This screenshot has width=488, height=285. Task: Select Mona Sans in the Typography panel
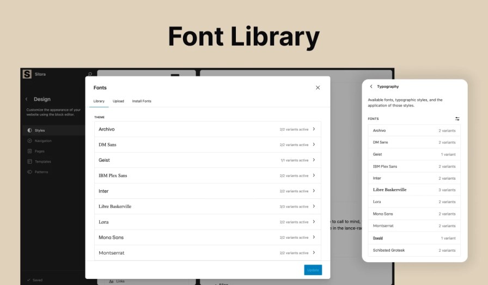(414, 214)
